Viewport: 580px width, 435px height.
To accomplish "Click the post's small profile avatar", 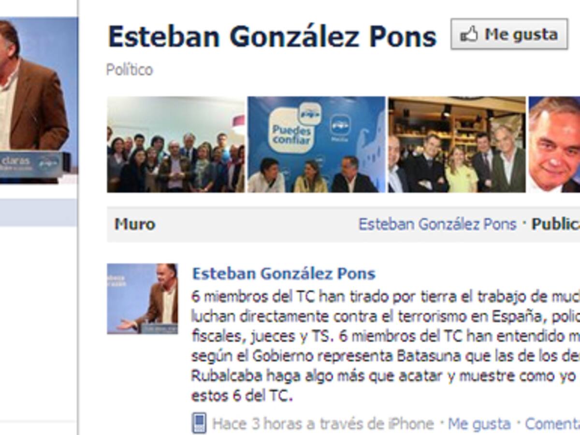I will coord(143,299).
